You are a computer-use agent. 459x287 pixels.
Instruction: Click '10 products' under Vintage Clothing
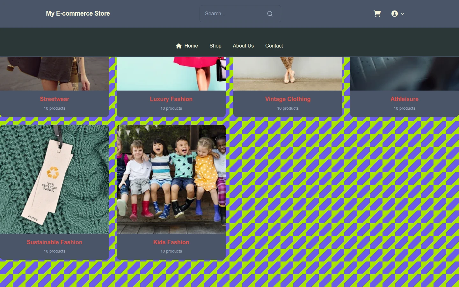pos(288,108)
